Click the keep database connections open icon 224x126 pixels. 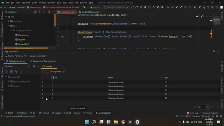coord(16,71)
